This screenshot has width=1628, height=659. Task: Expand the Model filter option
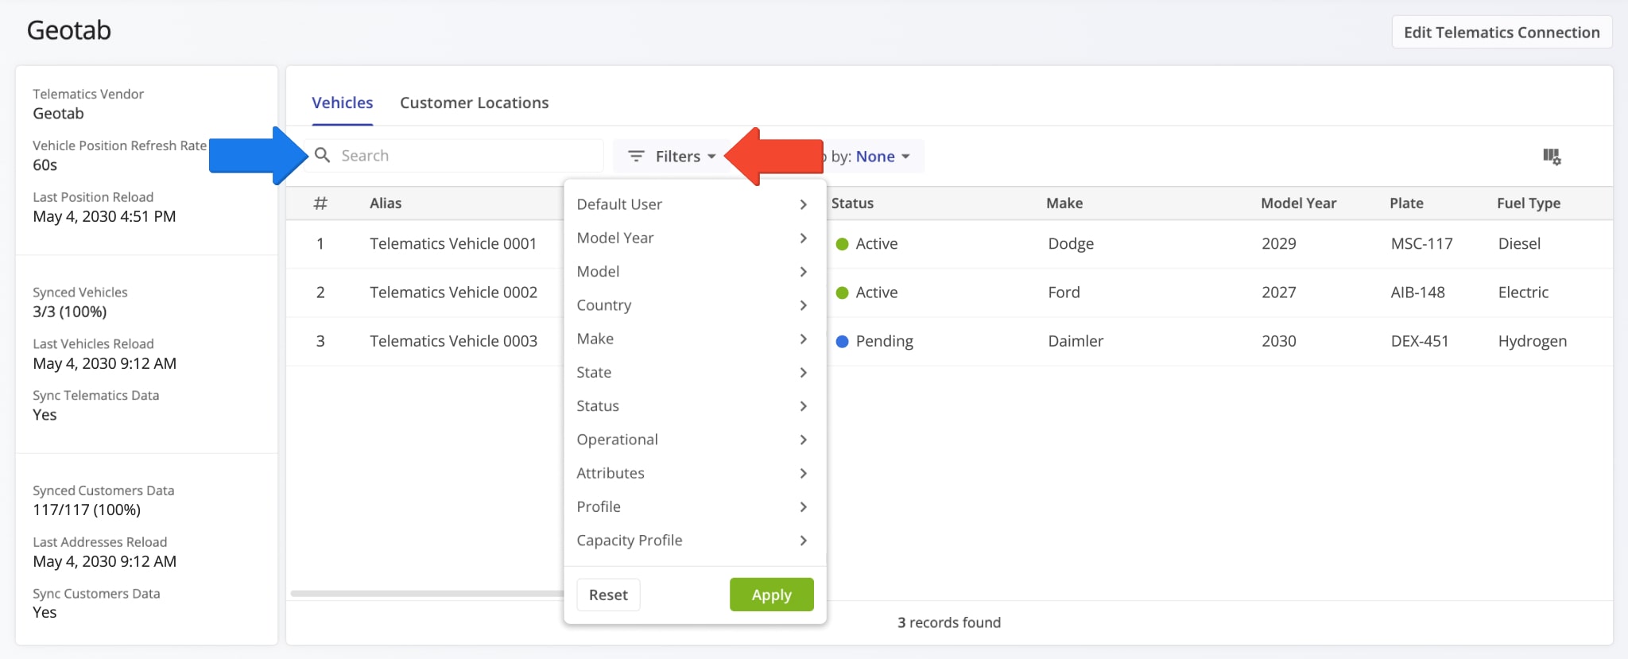[x=695, y=271]
